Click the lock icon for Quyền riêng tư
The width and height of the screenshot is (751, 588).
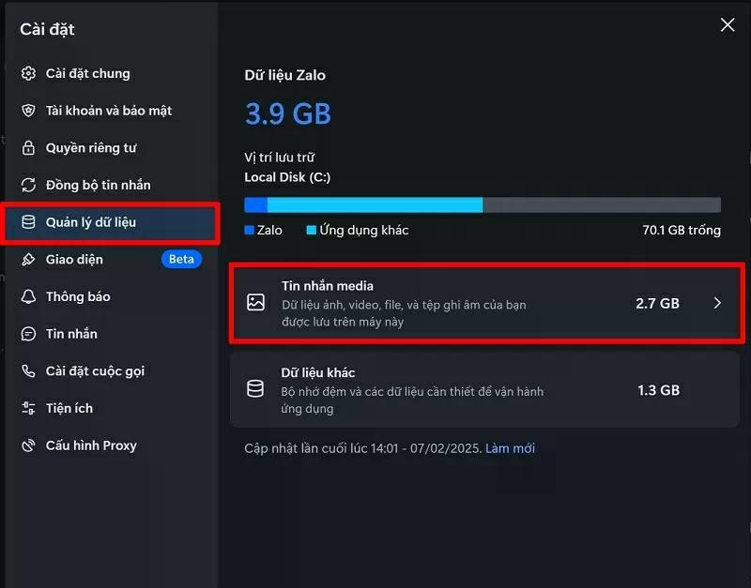click(x=28, y=148)
